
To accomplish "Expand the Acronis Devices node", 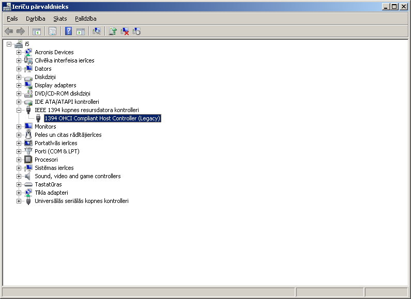I will pyautogui.click(x=19, y=52).
